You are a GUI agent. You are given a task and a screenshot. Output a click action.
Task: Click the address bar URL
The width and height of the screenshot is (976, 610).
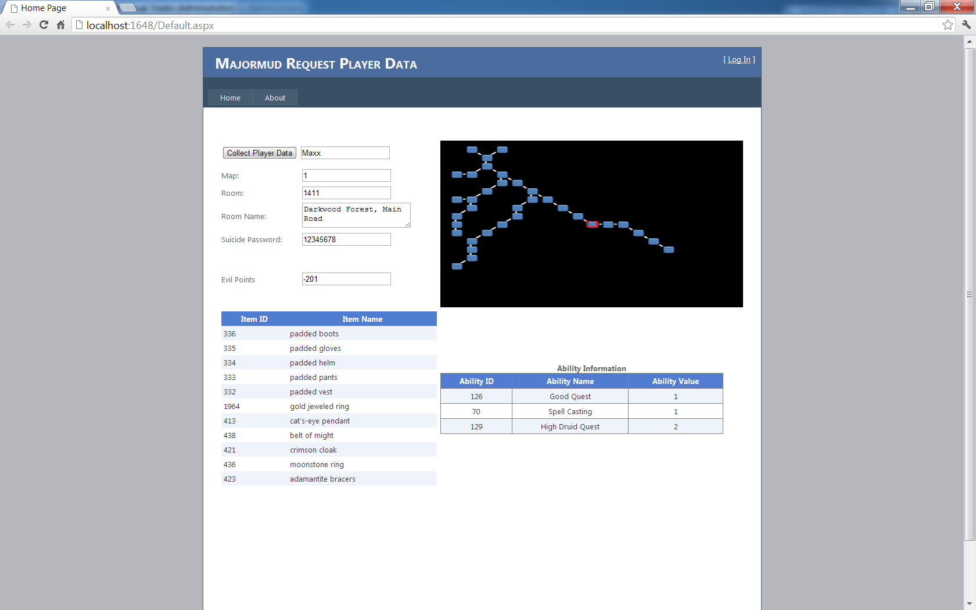click(150, 26)
